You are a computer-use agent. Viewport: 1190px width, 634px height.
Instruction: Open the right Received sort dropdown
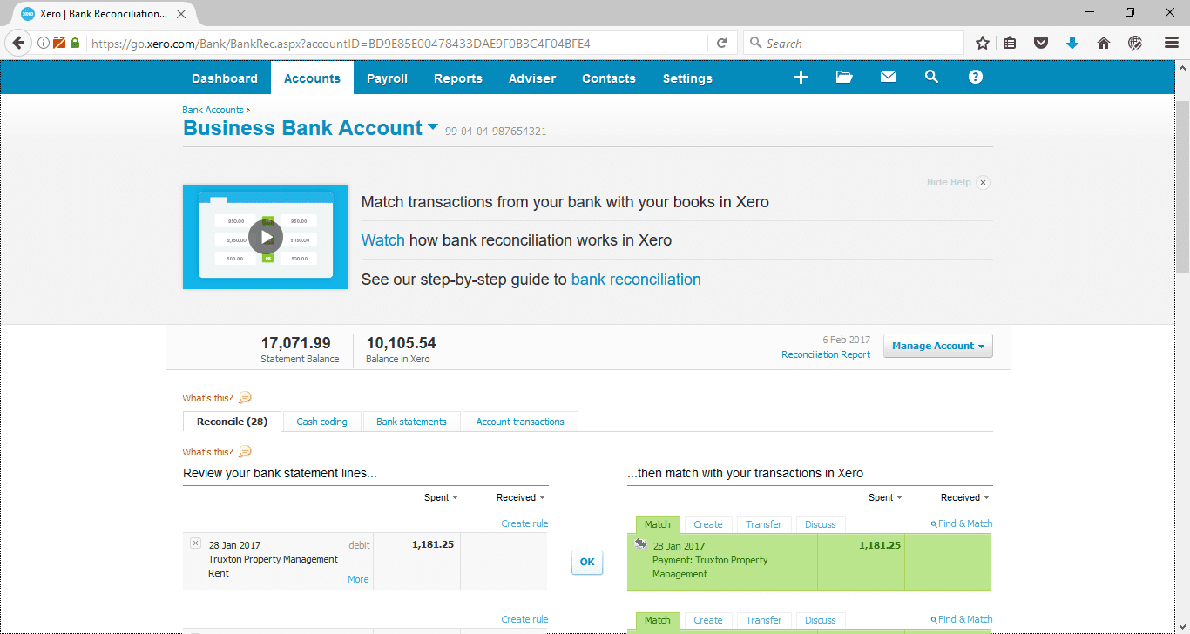point(964,497)
